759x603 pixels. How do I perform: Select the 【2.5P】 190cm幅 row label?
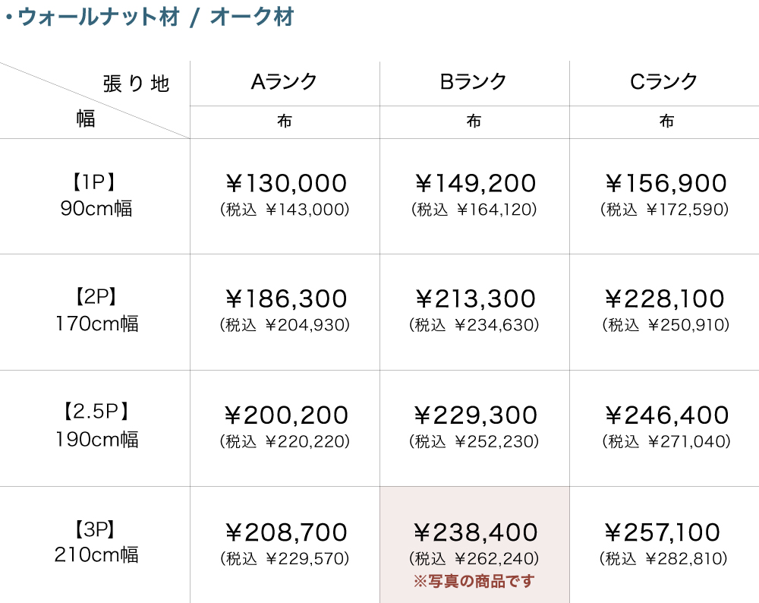pyautogui.click(x=95, y=426)
